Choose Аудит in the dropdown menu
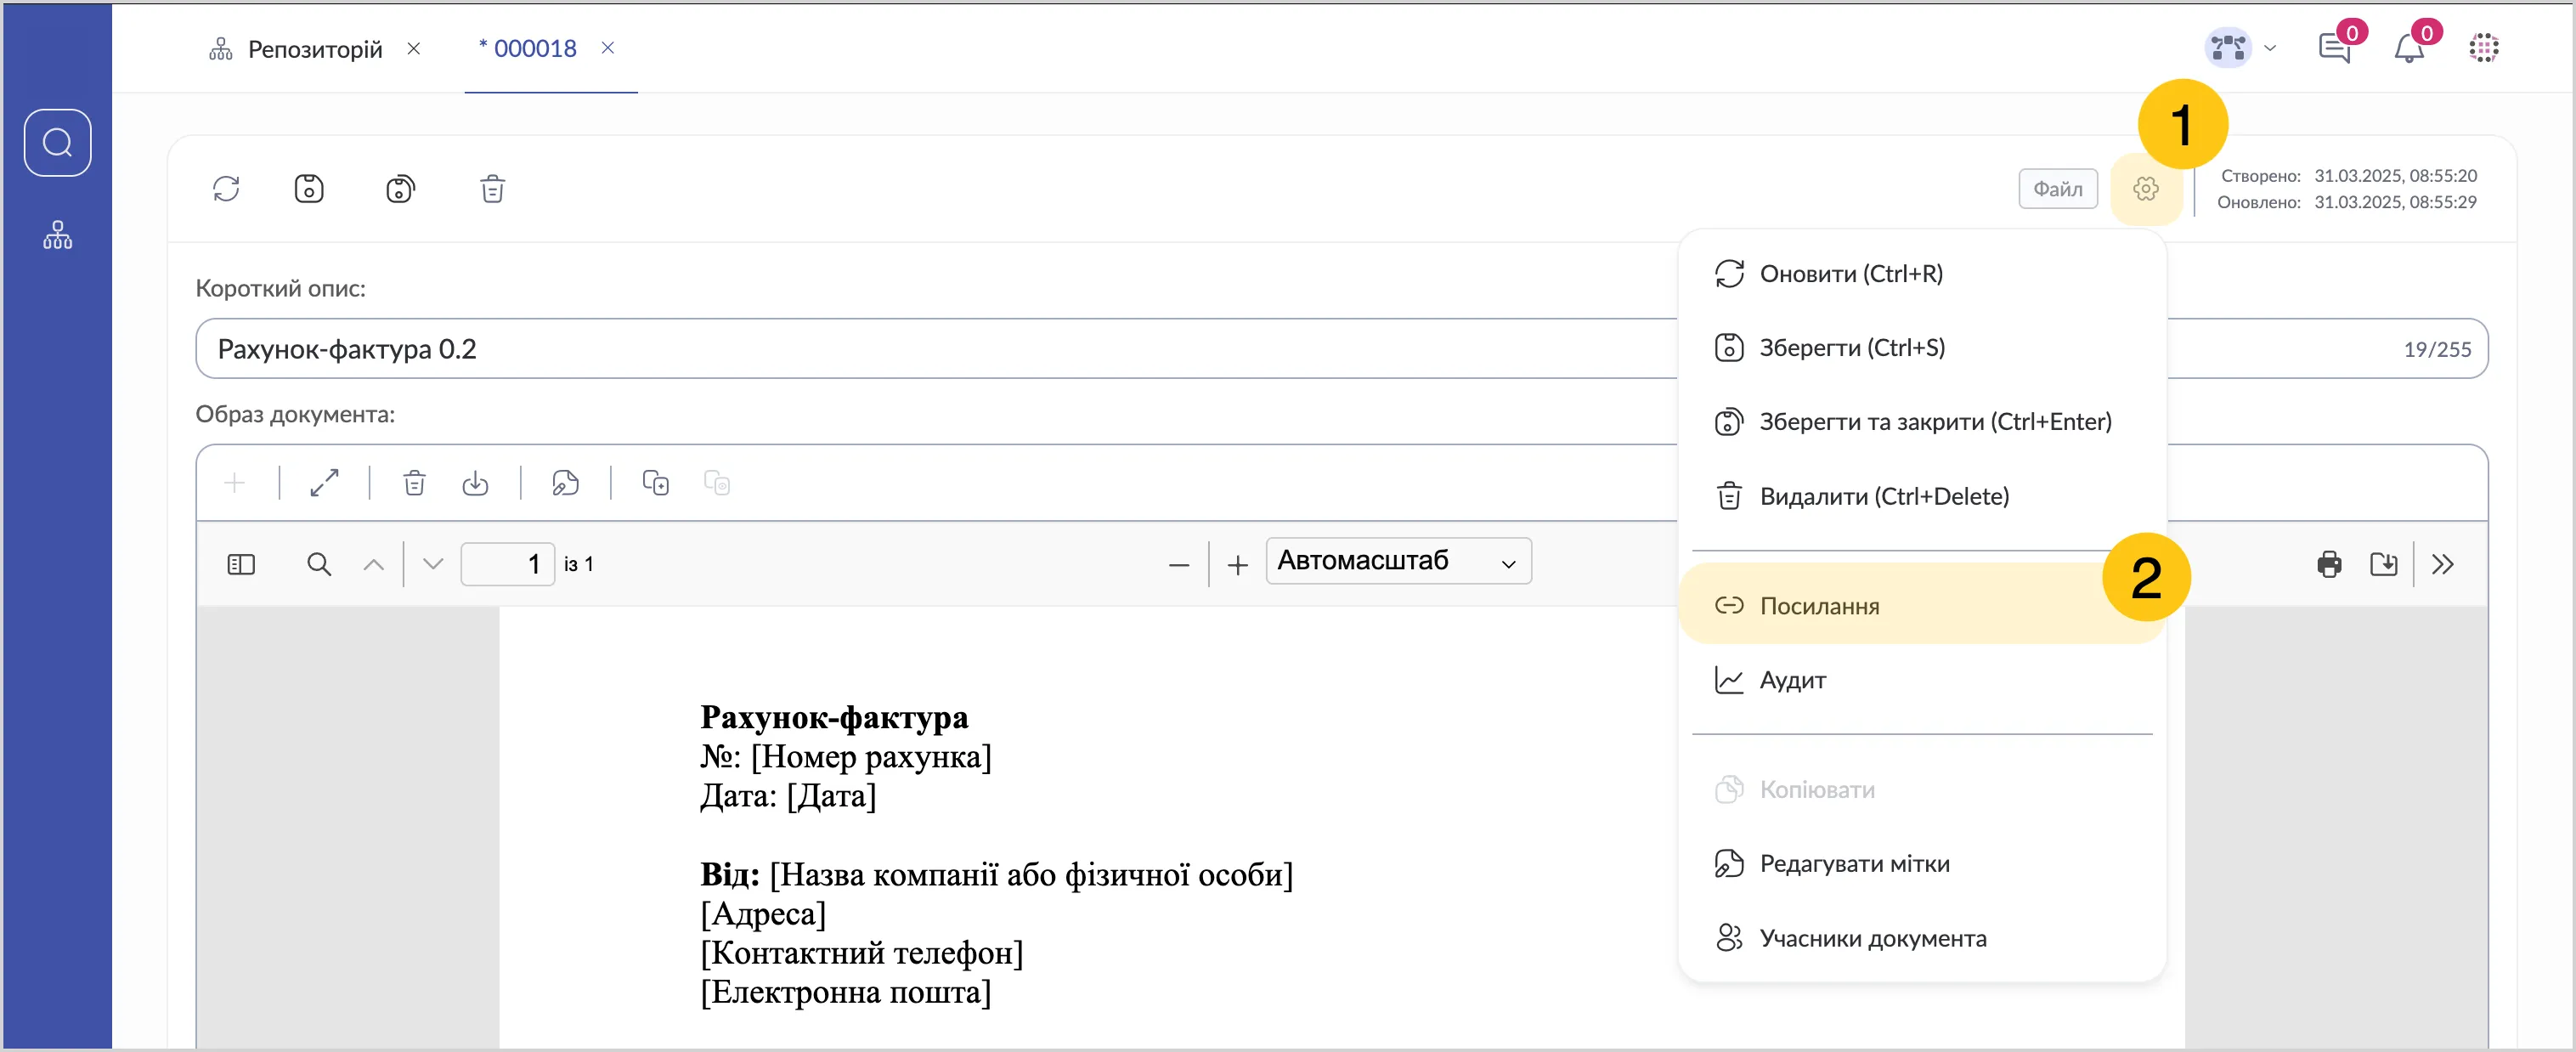Image resolution: width=2576 pixels, height=1052 pixels. coord(1792,680)
